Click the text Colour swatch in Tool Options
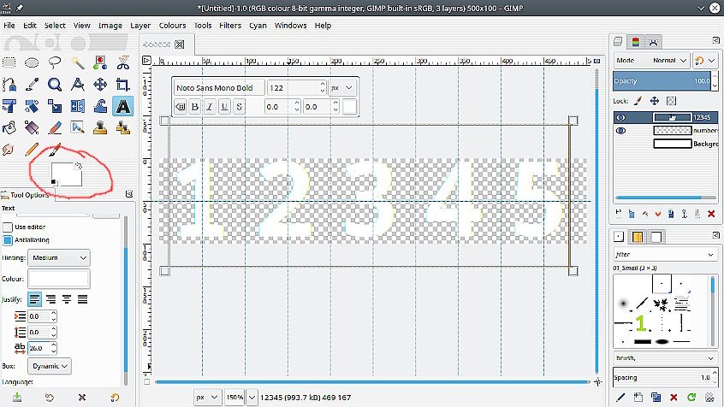The height and width of the screenshot is (407, 724). click(59, 279)
